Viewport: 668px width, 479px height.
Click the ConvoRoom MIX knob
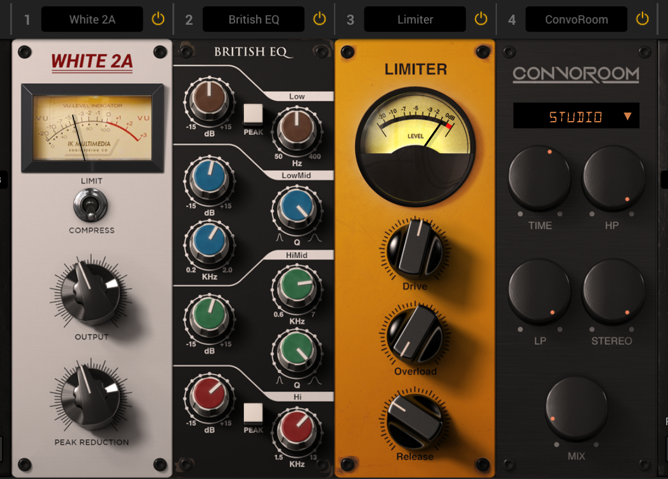coord(576,408)
